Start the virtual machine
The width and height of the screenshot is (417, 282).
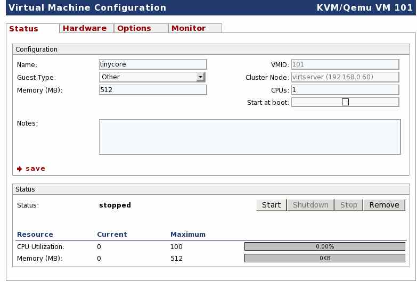click(x=271, y=205)
